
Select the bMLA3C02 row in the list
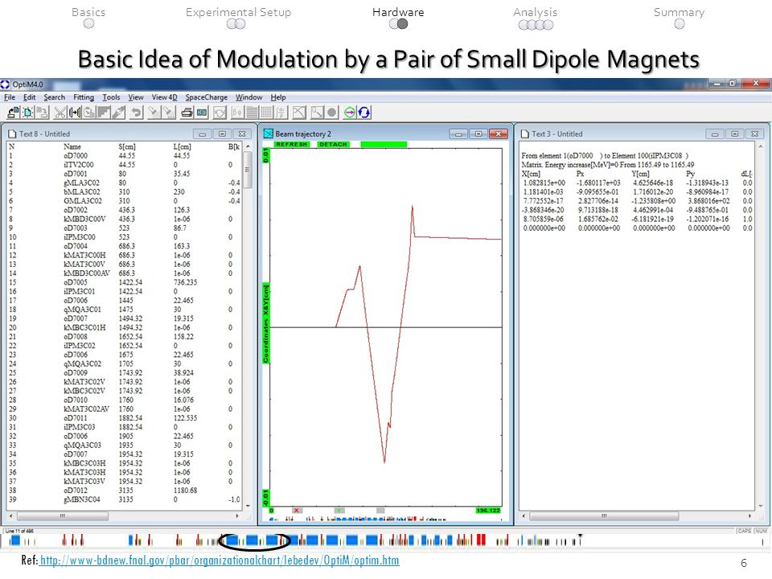[x=125, y=192]
